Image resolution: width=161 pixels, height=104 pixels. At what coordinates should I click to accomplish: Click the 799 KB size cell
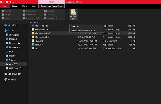[132, 44]
